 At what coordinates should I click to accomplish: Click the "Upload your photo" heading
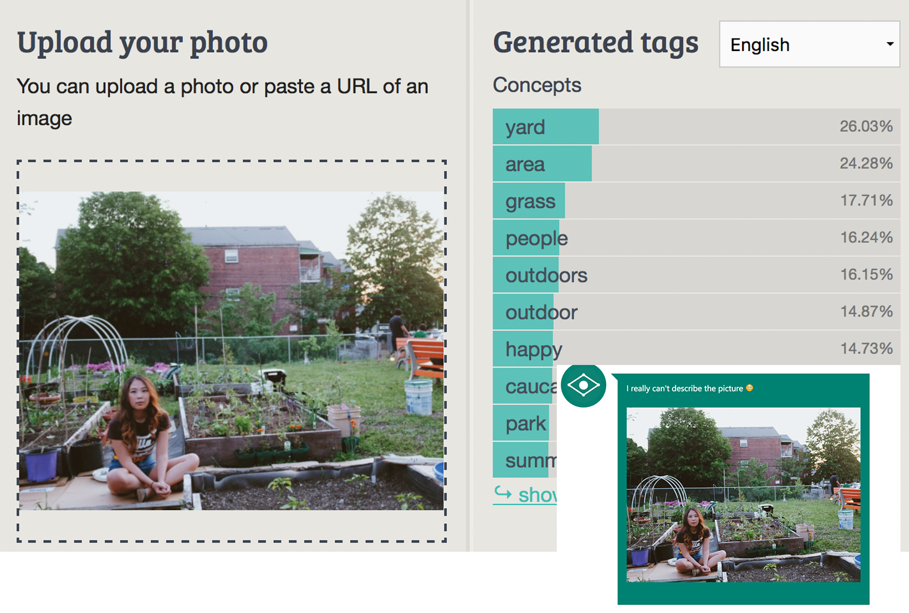point(142,43)
